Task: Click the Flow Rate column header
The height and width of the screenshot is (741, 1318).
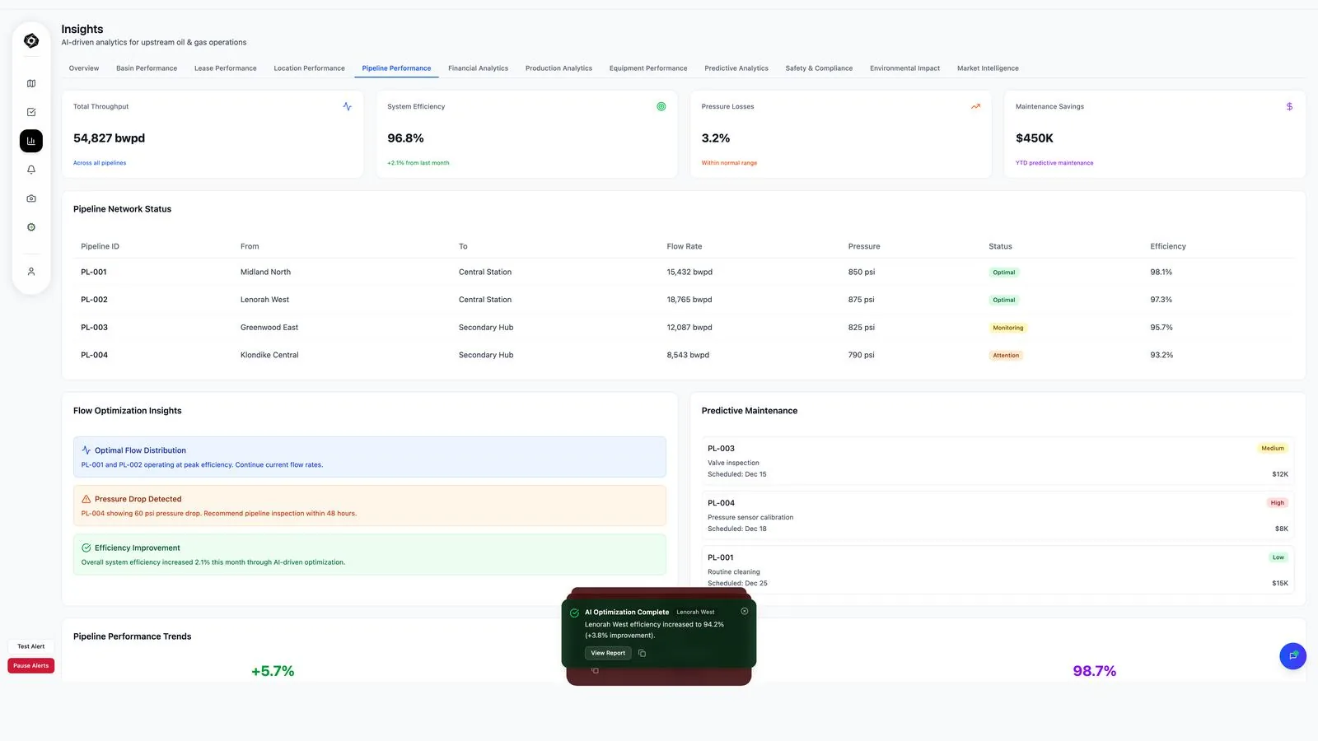Action: tap(685, 246)
